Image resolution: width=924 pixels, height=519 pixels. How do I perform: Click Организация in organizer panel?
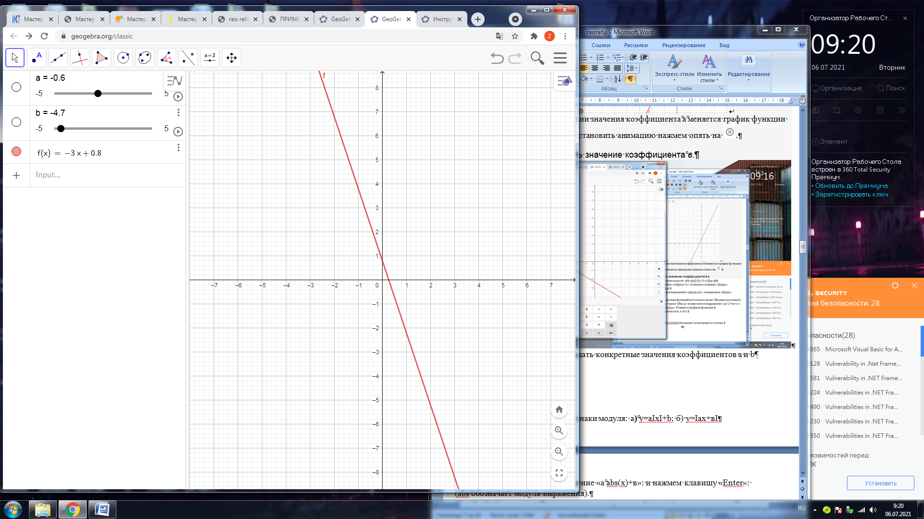pyautogui.click(x=836, y=88)
